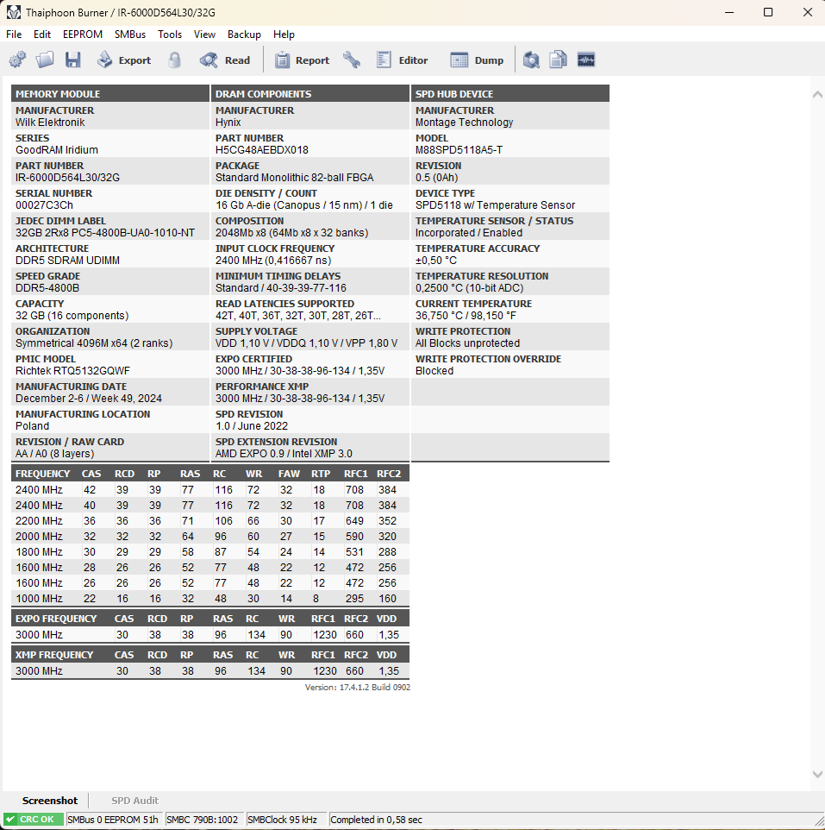This screenshot has width=825, height=830.
Task: Click the open folder icon in toolbar
Action: point(45,60)
